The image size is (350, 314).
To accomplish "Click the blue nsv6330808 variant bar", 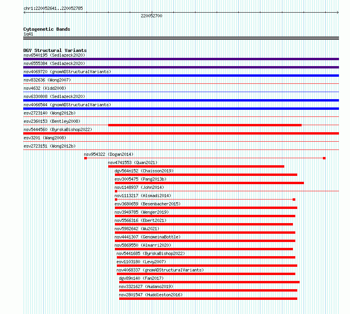I will coord(181,100).
